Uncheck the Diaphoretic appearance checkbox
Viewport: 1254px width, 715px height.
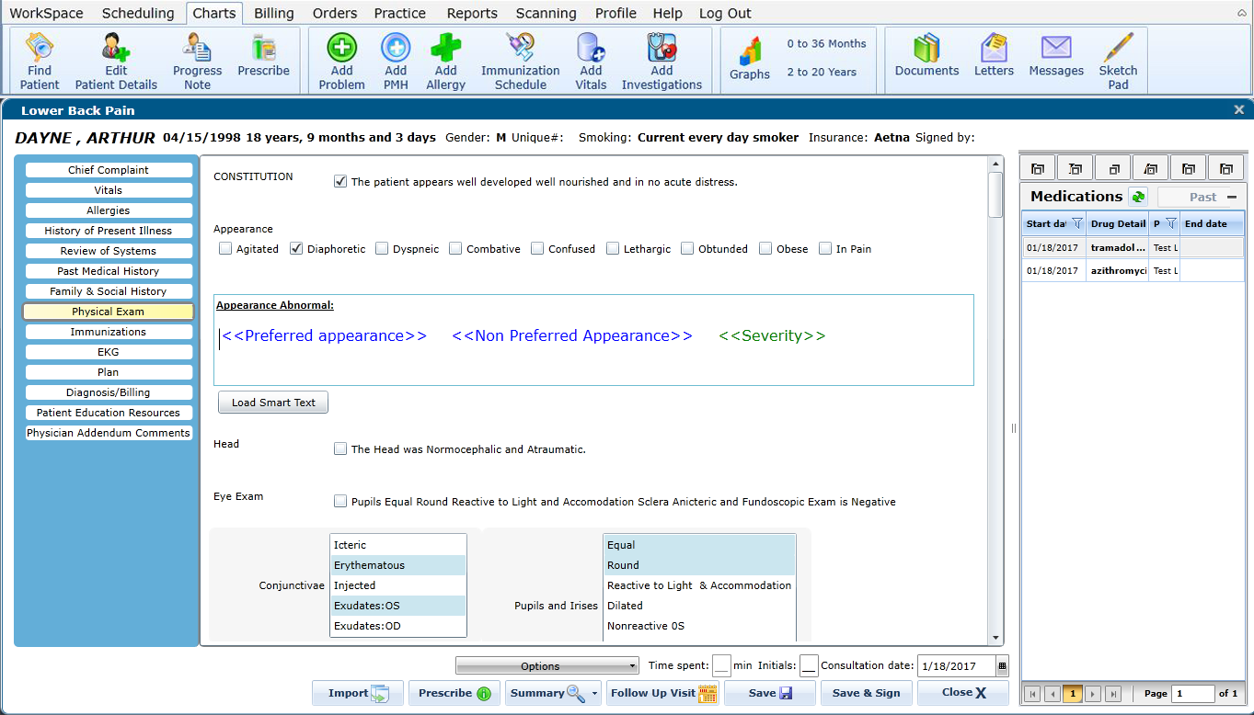(297, 248)
